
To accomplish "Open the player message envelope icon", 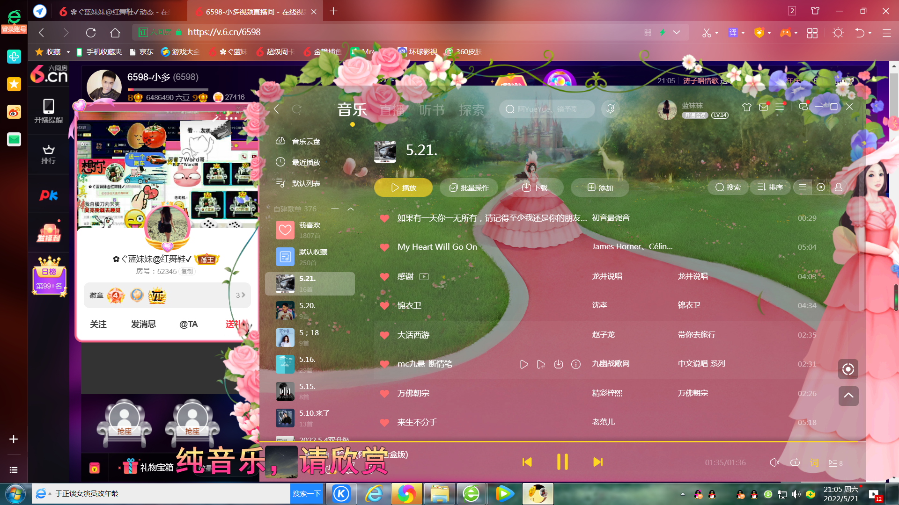I will pos(763,107).
